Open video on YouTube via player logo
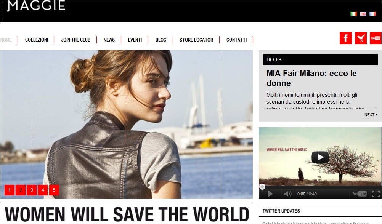This screenshot has height=224, width=382. click(360, 194)
